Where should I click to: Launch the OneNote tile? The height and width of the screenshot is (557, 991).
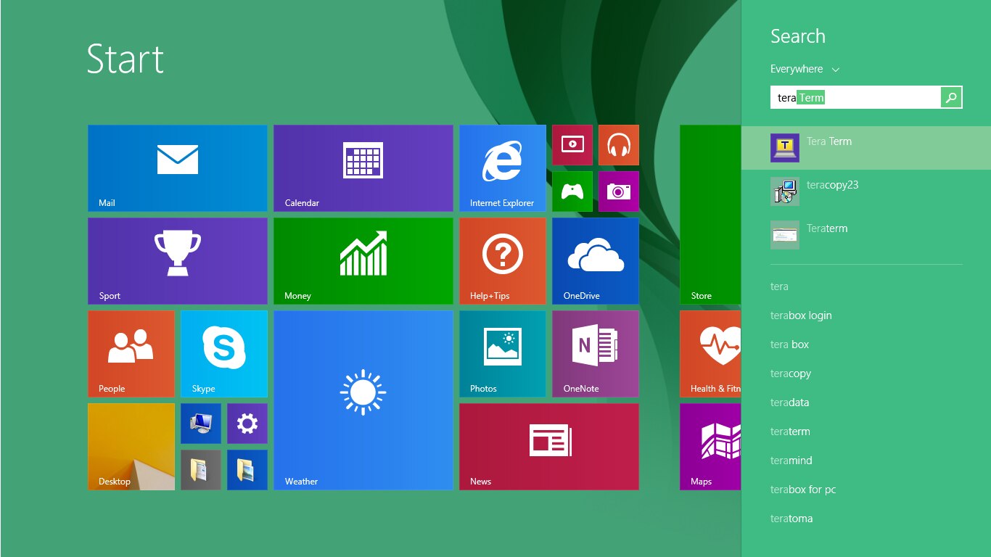click(x=596, y=354)
